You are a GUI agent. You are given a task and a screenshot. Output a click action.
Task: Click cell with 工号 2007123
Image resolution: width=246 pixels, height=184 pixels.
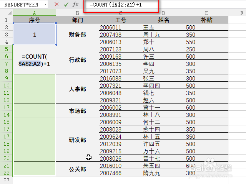point(120,49)
